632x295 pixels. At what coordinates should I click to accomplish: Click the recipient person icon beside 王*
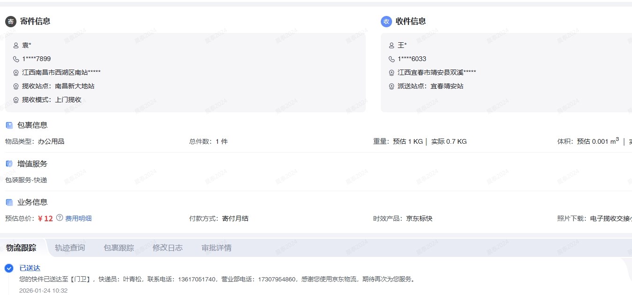coord(392,46)
